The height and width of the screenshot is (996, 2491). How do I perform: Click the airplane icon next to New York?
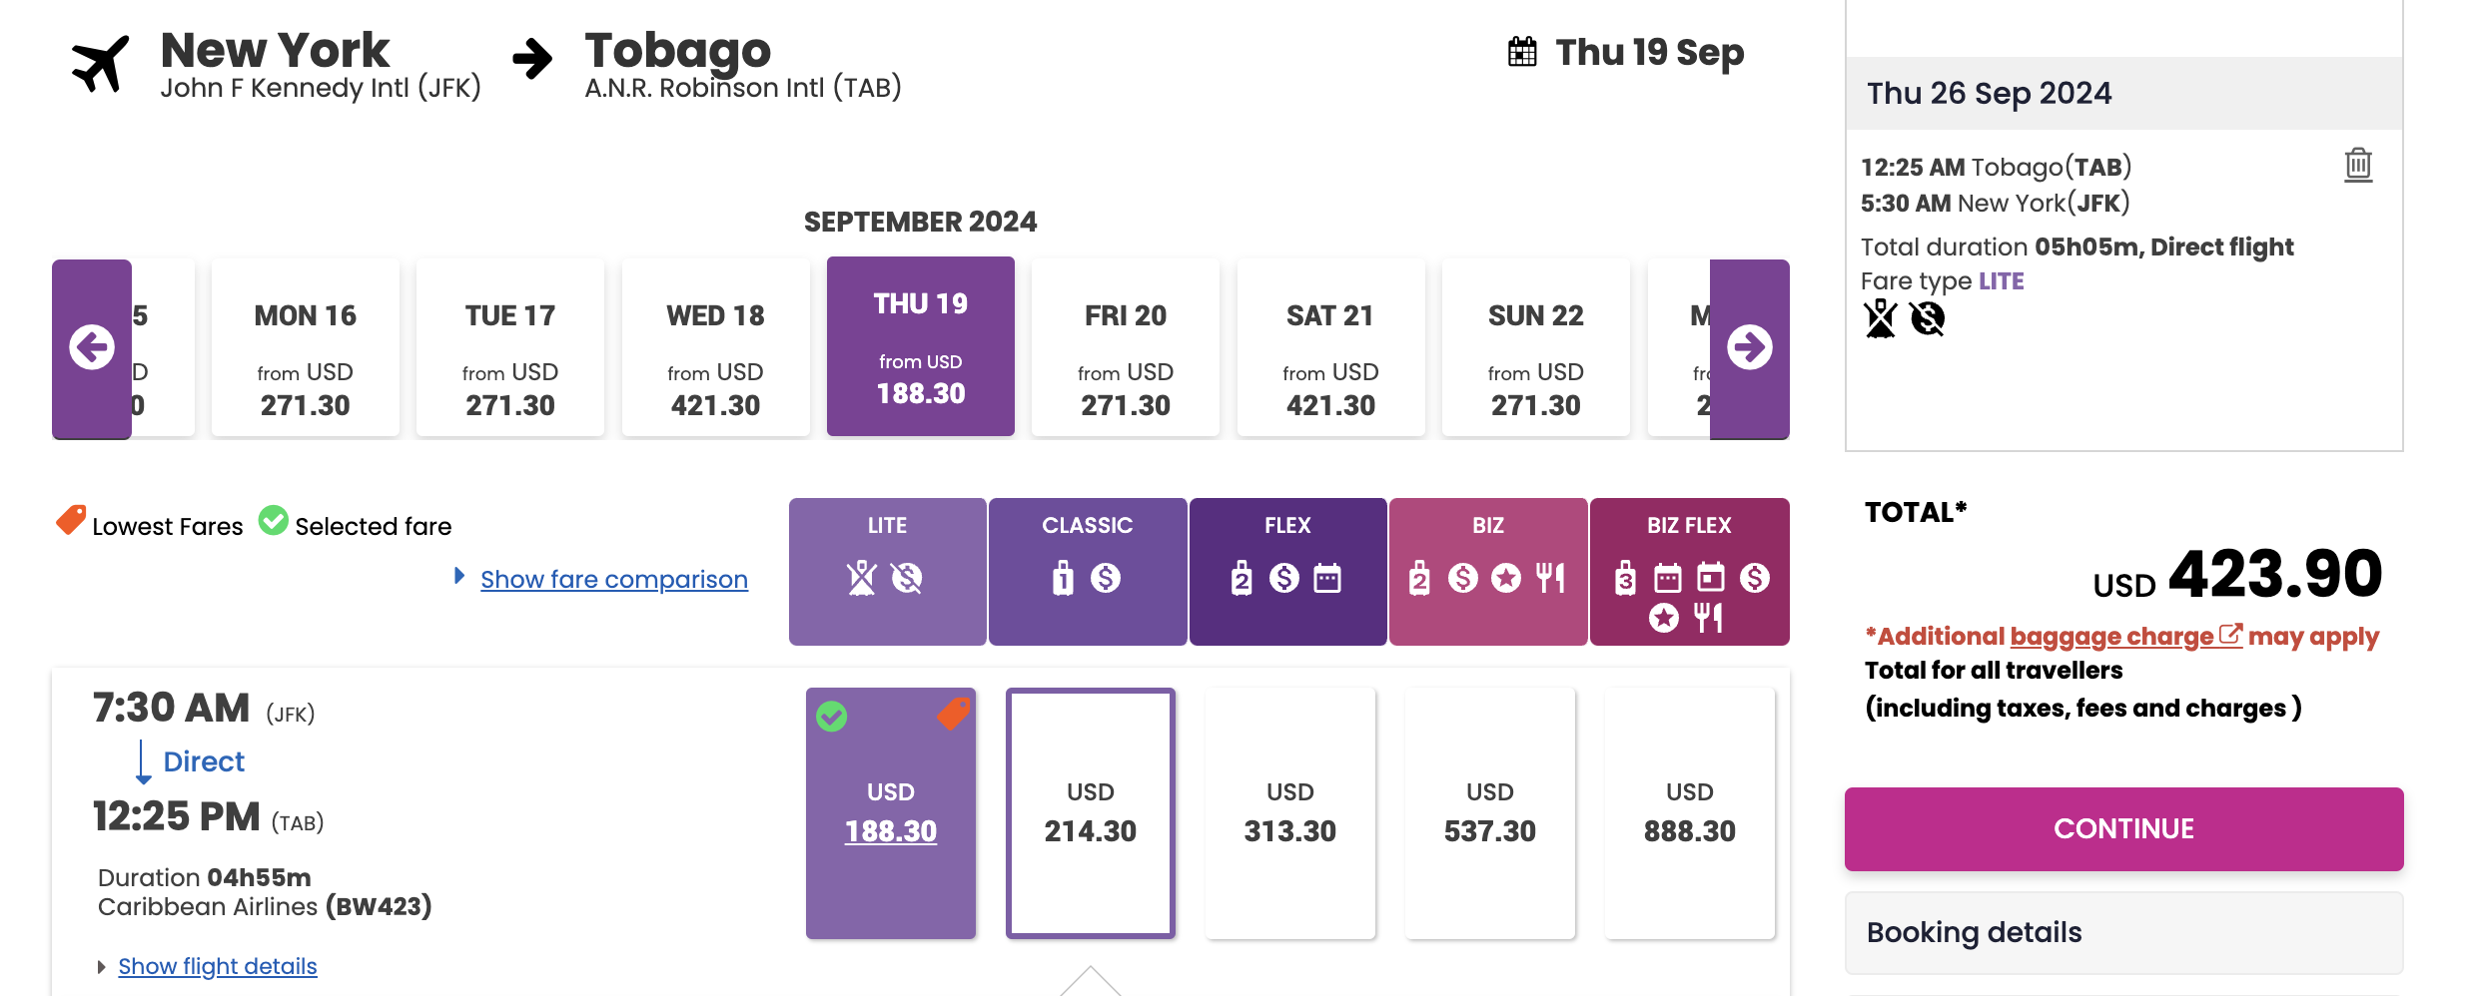pyautogui.click(x=101, y=64)
